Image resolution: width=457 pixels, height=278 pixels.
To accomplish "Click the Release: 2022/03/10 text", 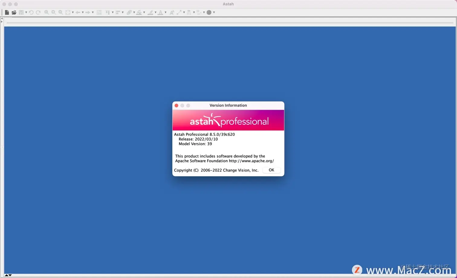I will pos(198,139).
